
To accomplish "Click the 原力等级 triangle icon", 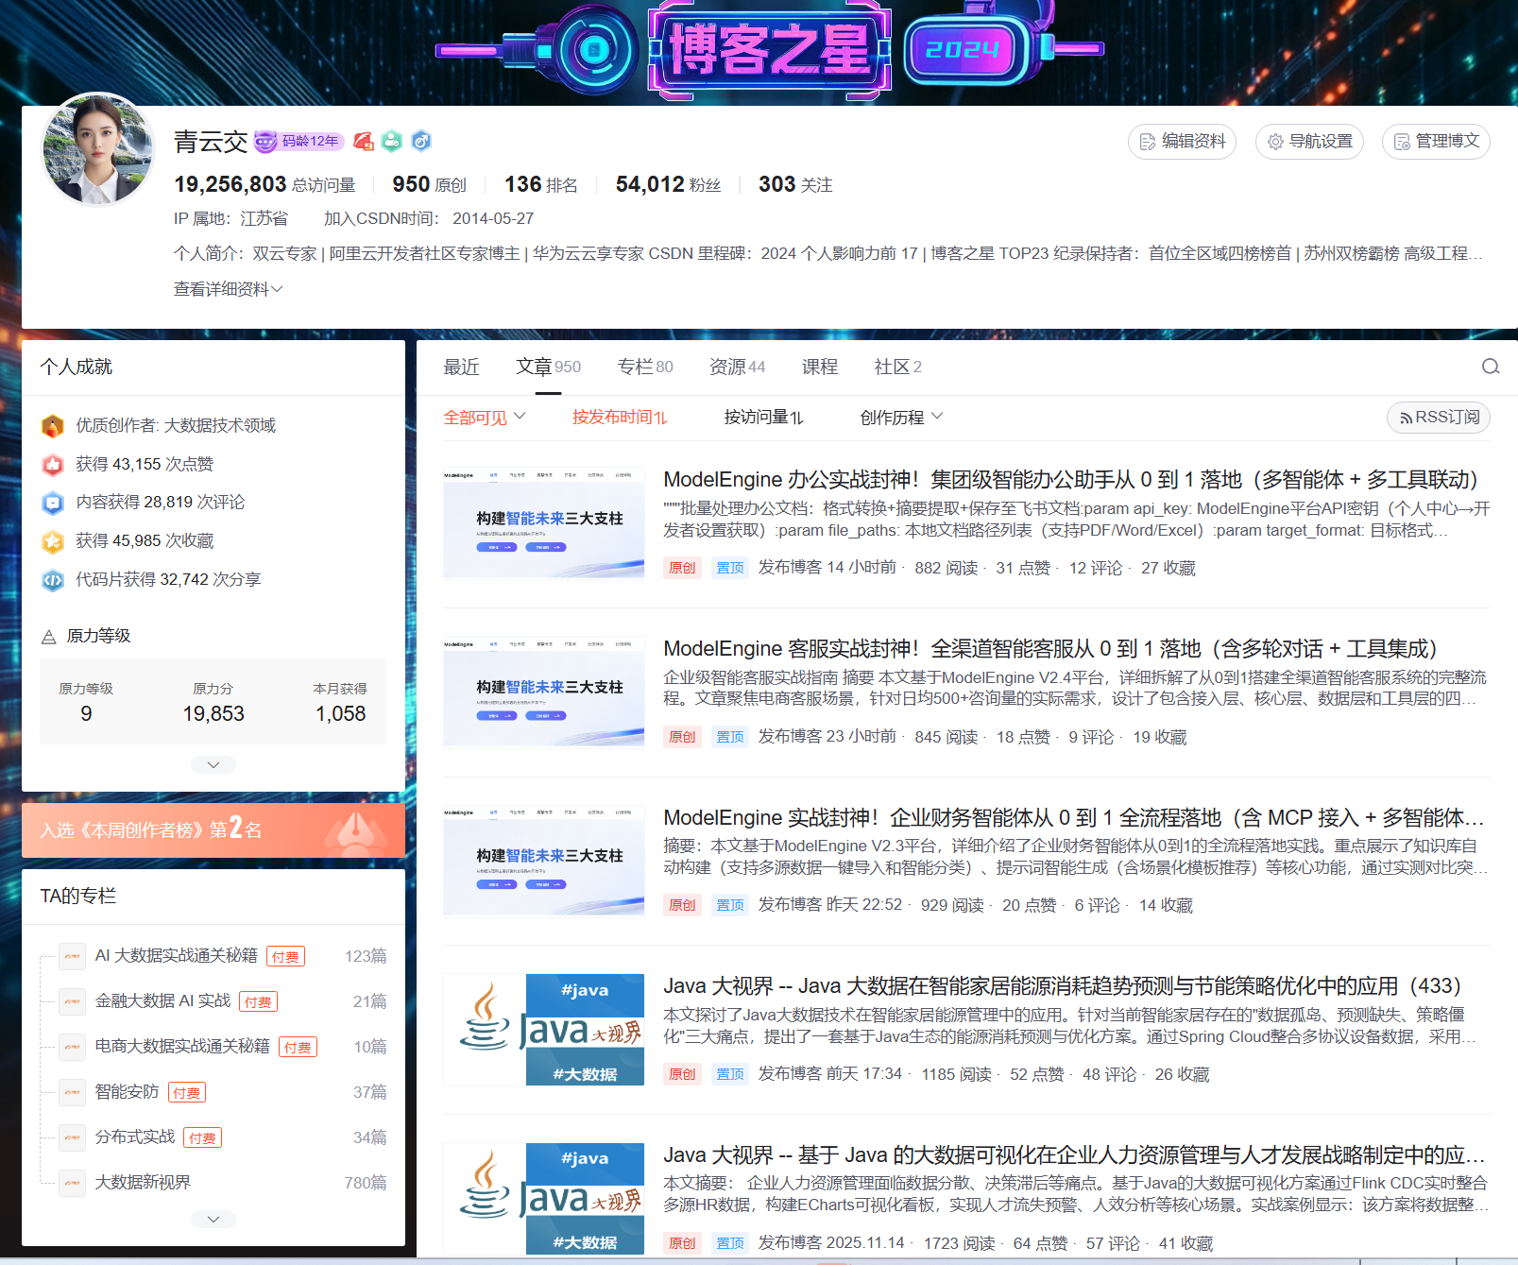I will pos(49,637).
